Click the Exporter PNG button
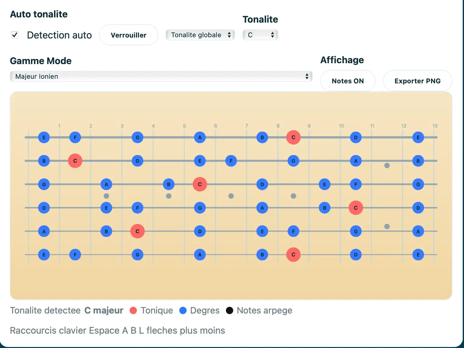Image resolution: width=464 pixels, height=348 pixels. click(x=417, y=81)
